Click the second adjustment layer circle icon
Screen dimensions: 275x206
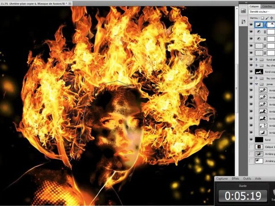coord(259,39)
